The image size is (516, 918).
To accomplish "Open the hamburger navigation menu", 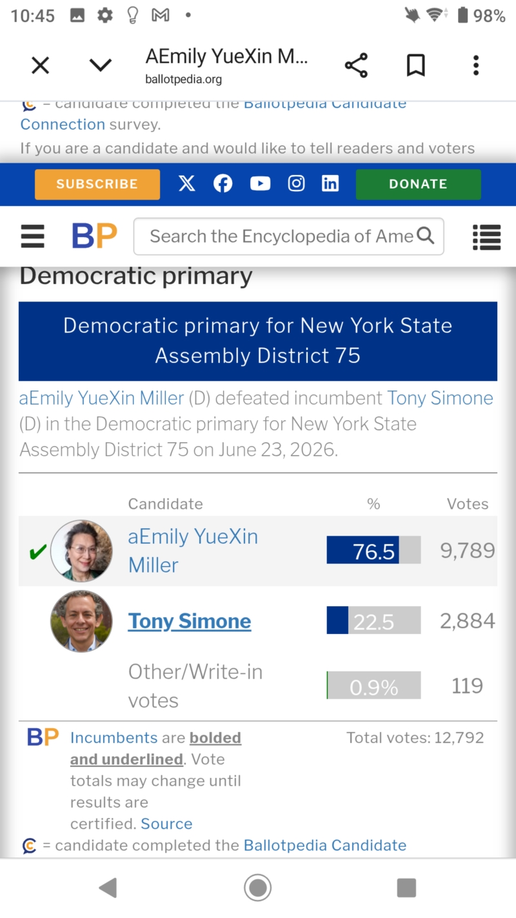I will [33, 236].
